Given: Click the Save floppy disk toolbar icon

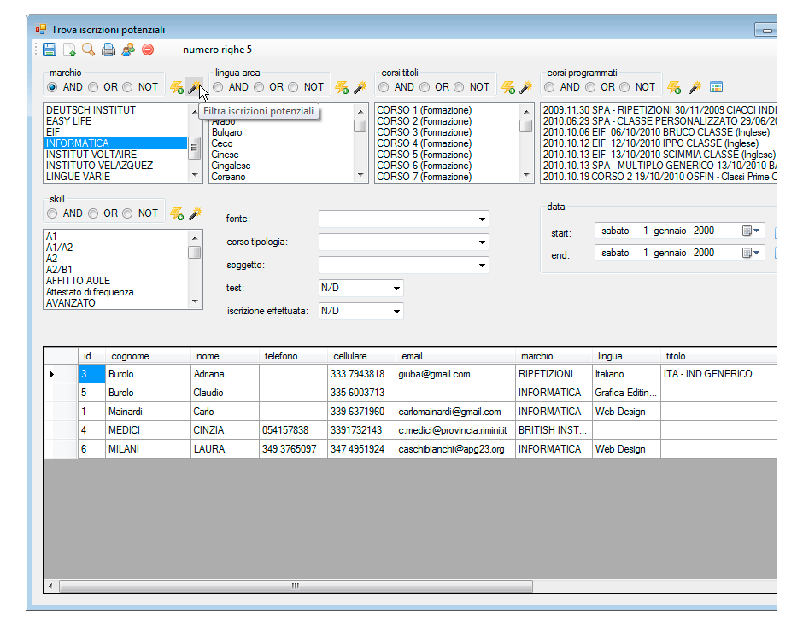Looking at the screenshot, I should [50, 50].
